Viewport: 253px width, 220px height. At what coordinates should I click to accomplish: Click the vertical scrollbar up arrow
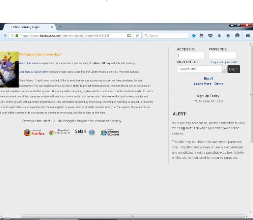(251, 43)
